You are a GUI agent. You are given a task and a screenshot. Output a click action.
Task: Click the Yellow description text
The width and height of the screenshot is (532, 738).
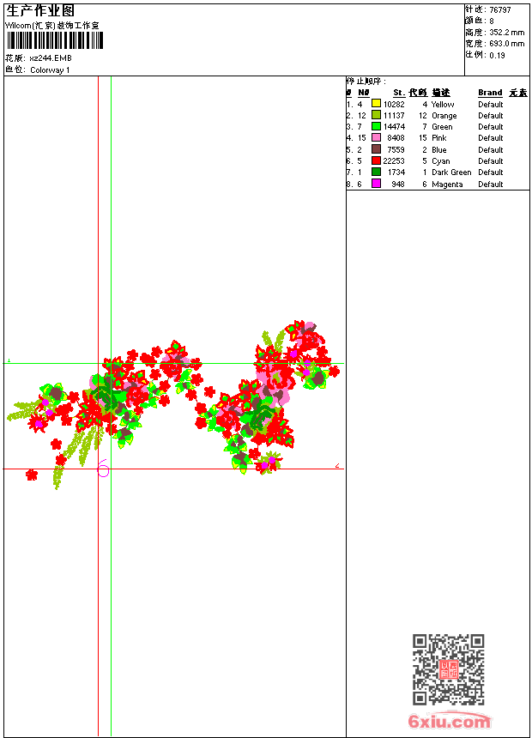point(443,105)
